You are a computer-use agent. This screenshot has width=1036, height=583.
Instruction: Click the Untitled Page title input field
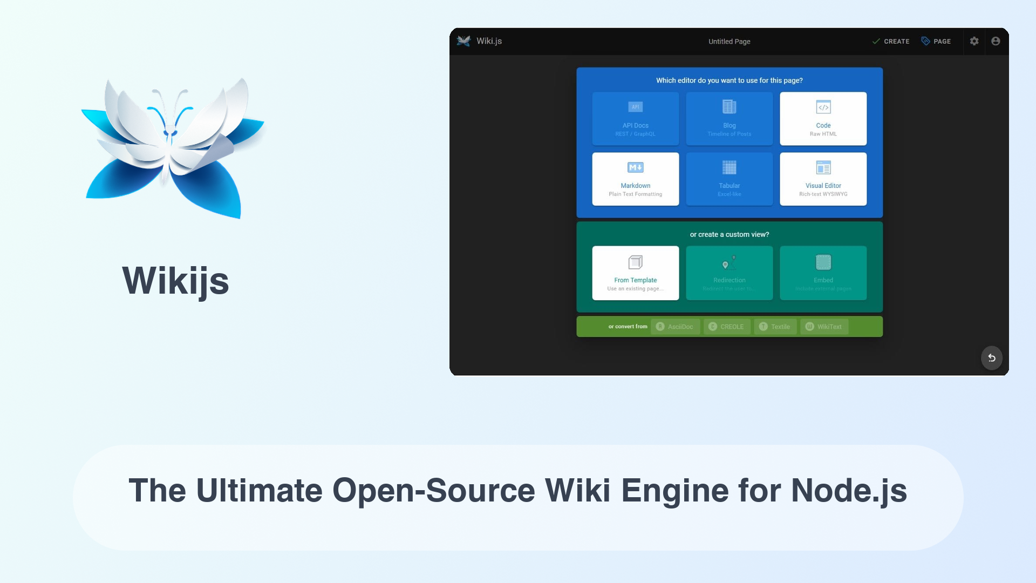click(730, 40)
